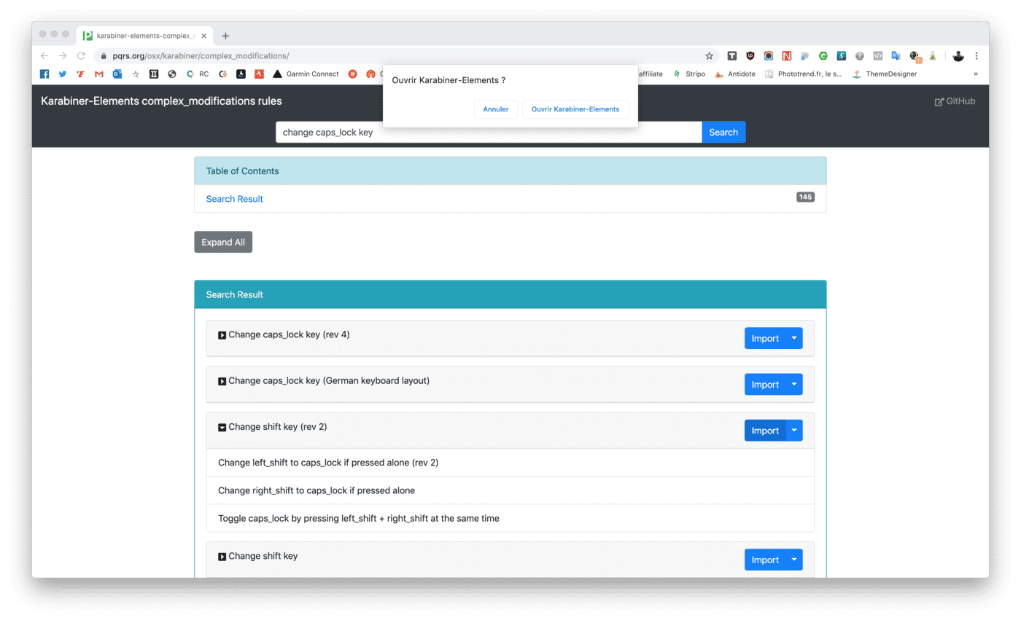Click the red N extension icon
This screenshot has width=1021, height=620.
[787, 55]
